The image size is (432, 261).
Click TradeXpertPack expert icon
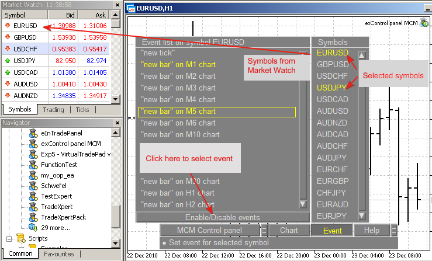(33, 217)
